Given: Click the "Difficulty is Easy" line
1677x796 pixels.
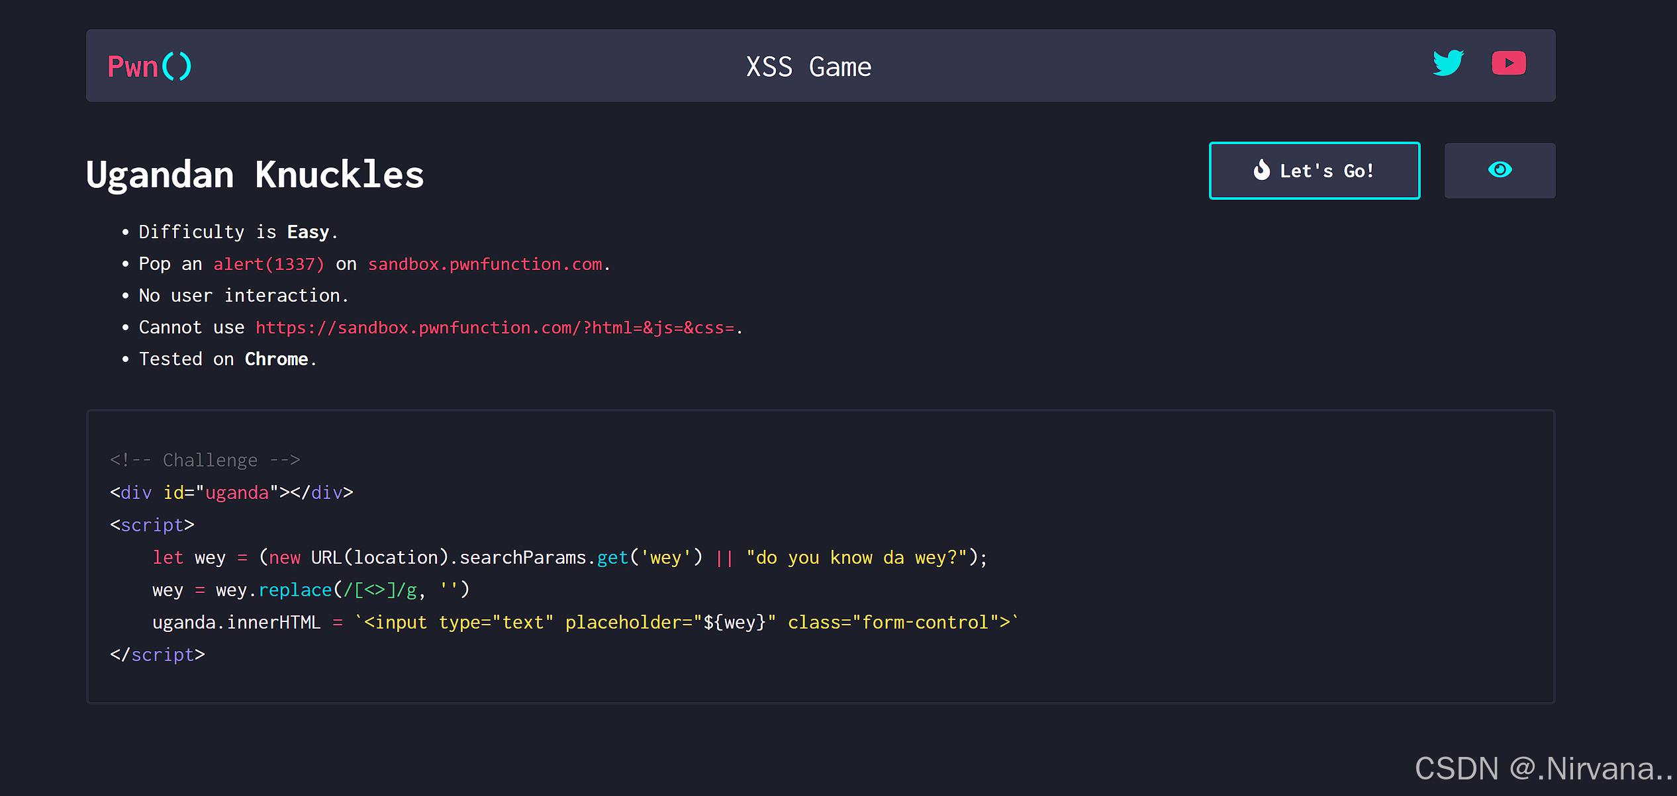Looking at the screenshot, I should coord(238,232).
